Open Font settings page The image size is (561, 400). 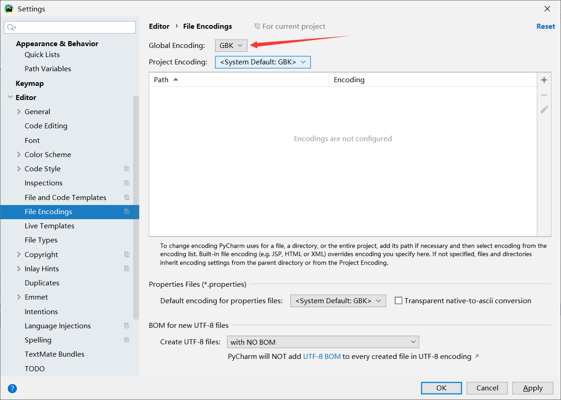tap(32, 140)
